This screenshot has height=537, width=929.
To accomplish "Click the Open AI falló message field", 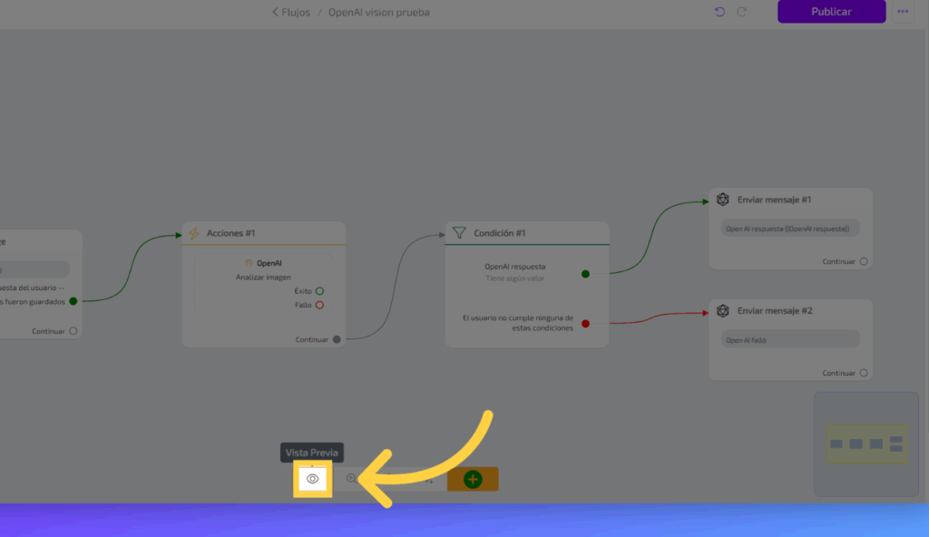I will (x=790, y=340).
